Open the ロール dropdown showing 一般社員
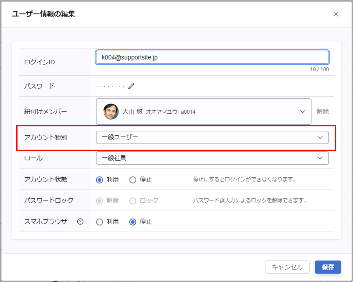This screenshot has height=282, width=353. (212, 158)
